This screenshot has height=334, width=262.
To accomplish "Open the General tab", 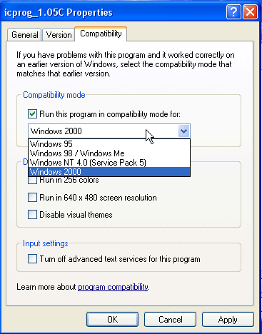I will tap(24, 35).
